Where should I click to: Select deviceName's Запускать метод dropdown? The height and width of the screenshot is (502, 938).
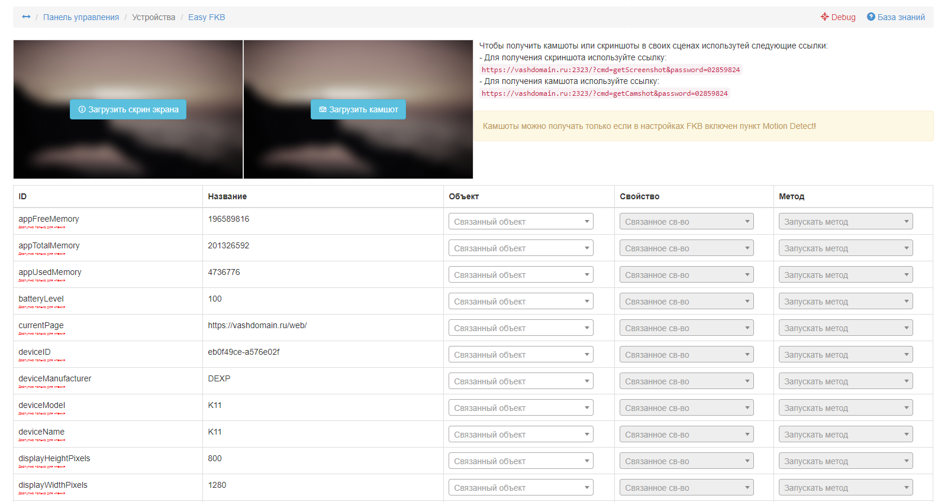pyautogui.click(x=846, y=435)
